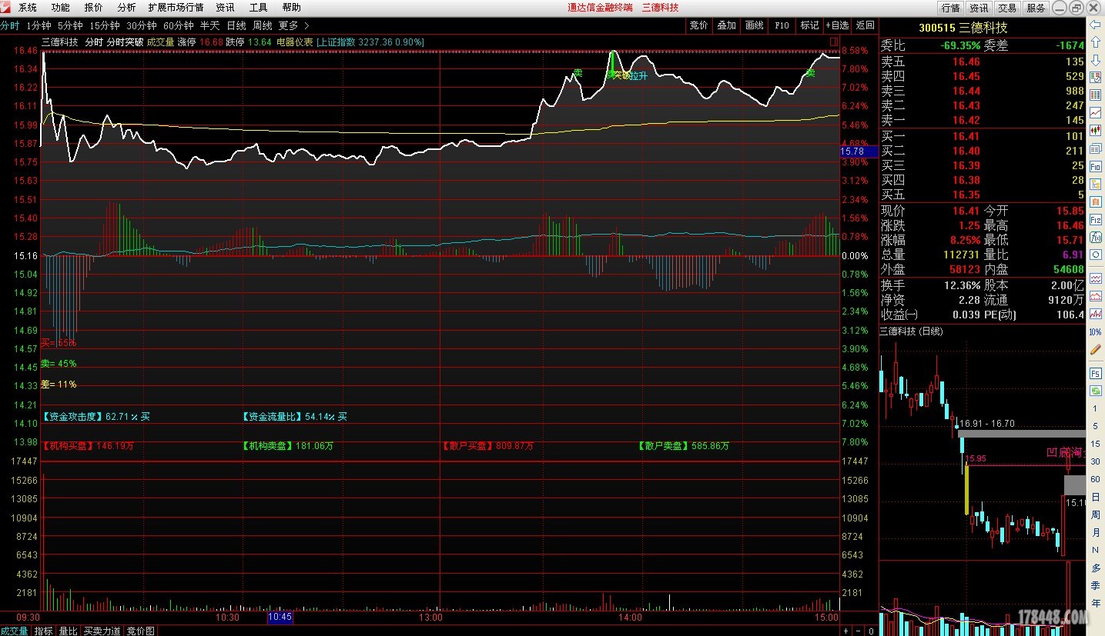
Task: Click the up arrow sidebar icon
Action: pyautogui.click(x=1095, y=42)
